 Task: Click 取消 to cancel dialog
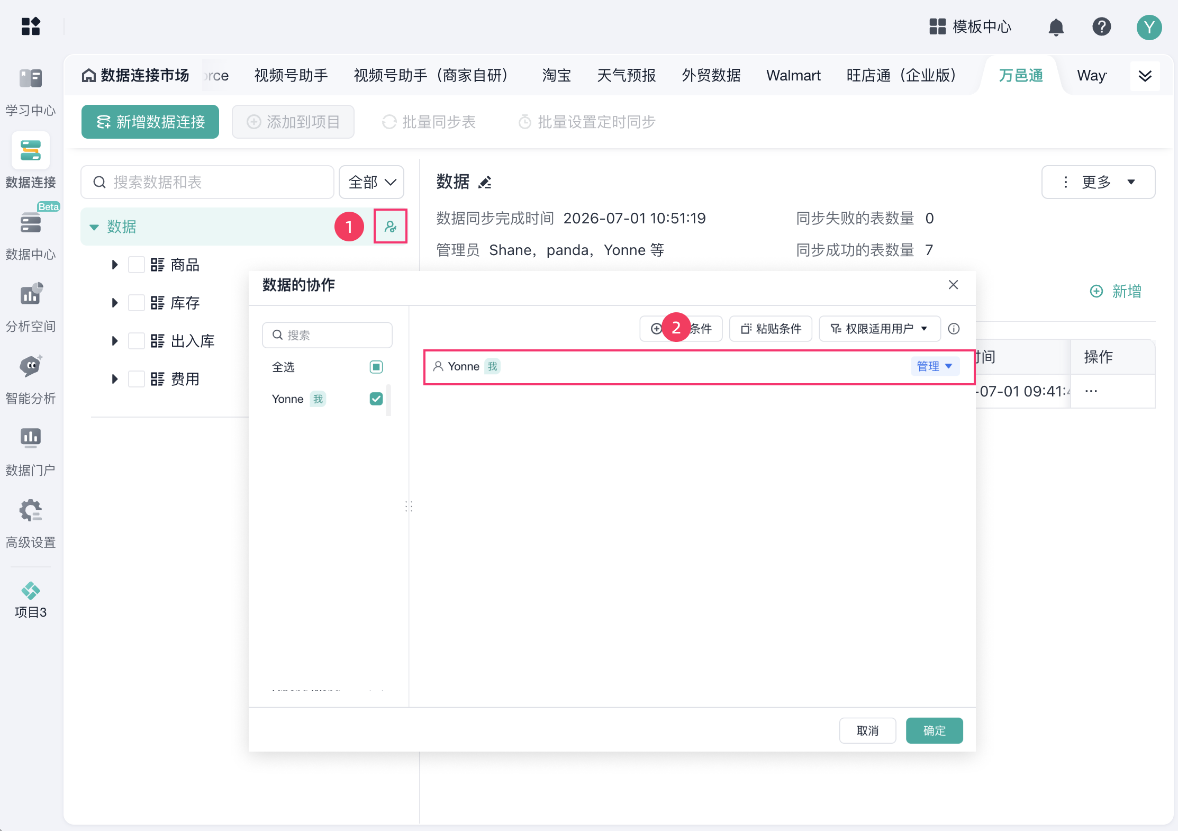click(x=867, y=730)
